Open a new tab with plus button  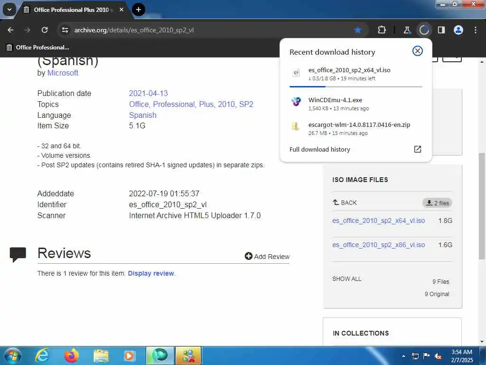point(138,10)
